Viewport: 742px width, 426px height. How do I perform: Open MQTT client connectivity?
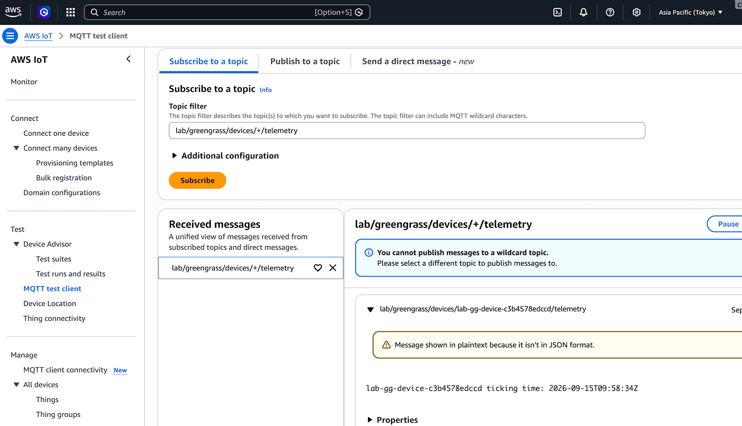tap(65, 370)
